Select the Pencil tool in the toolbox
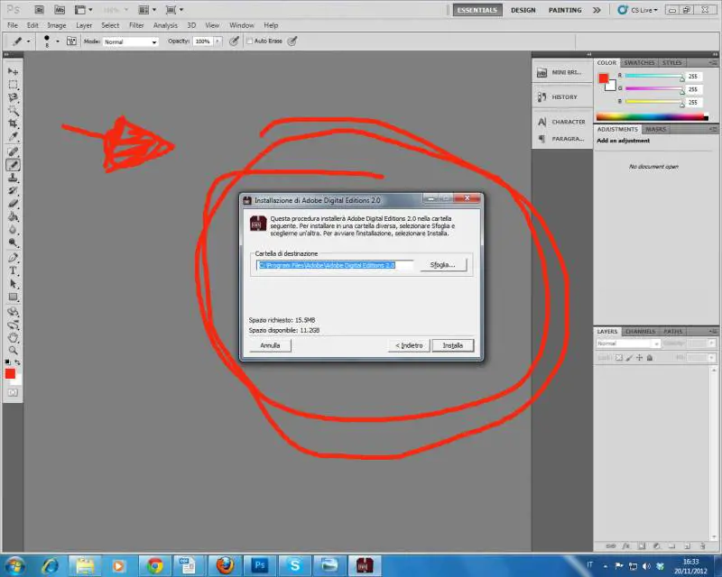The image size is (722, 577). pyautogui.click(x=13, y=165)
